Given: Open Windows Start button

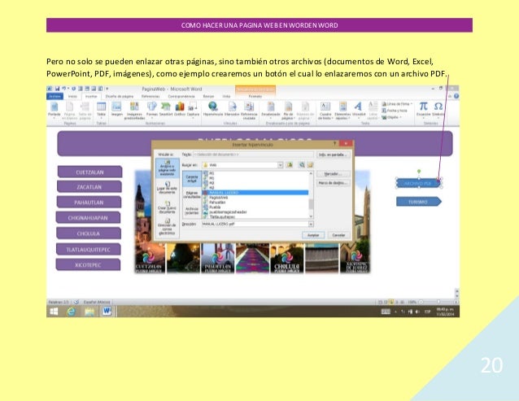Looking at the screenshot, I should [54, 312].
